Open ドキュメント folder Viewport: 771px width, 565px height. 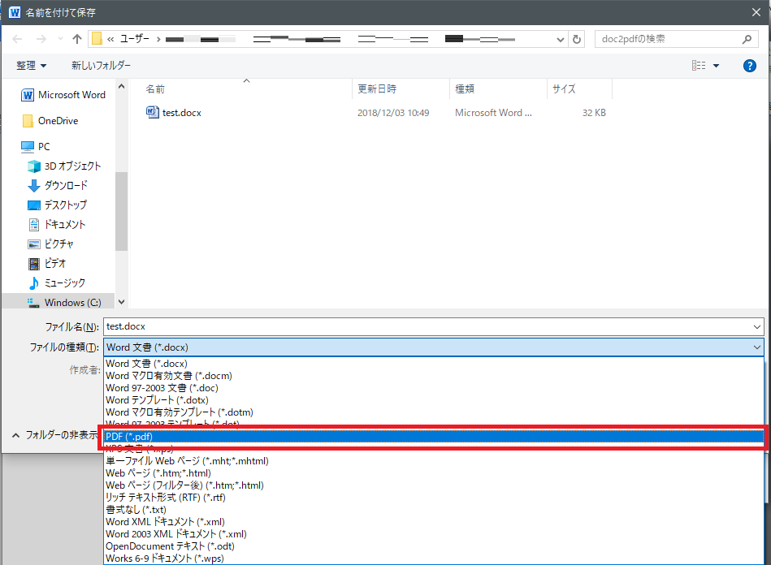[x=57, y=225]
